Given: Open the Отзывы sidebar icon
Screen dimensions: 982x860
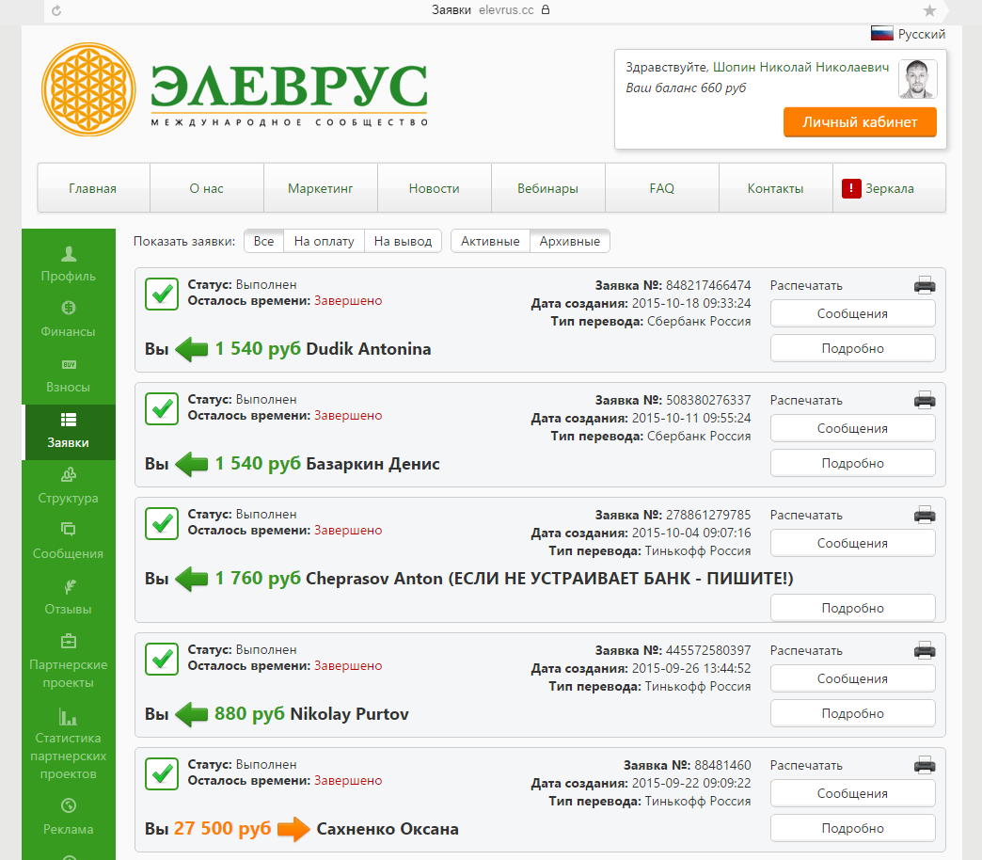Looking at the screenshot, I should pos(69,586).
